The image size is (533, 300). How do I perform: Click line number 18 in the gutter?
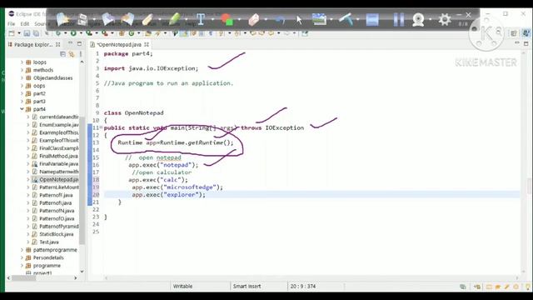tap(96, 180)
